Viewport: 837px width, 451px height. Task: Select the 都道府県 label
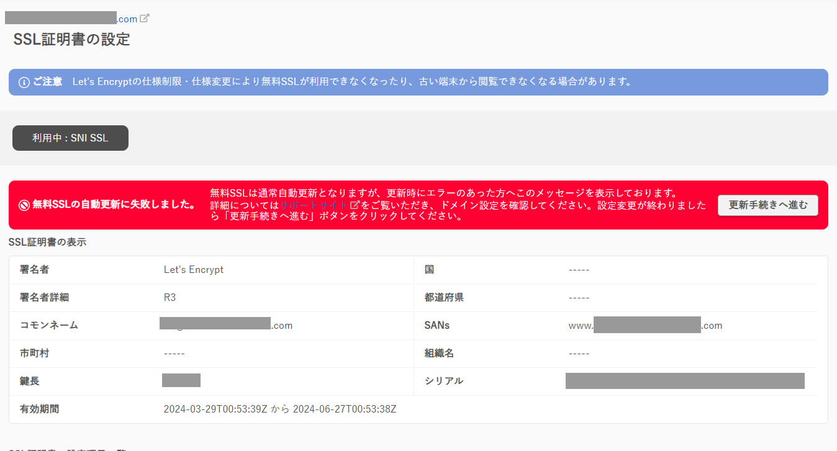coord(444,298)
